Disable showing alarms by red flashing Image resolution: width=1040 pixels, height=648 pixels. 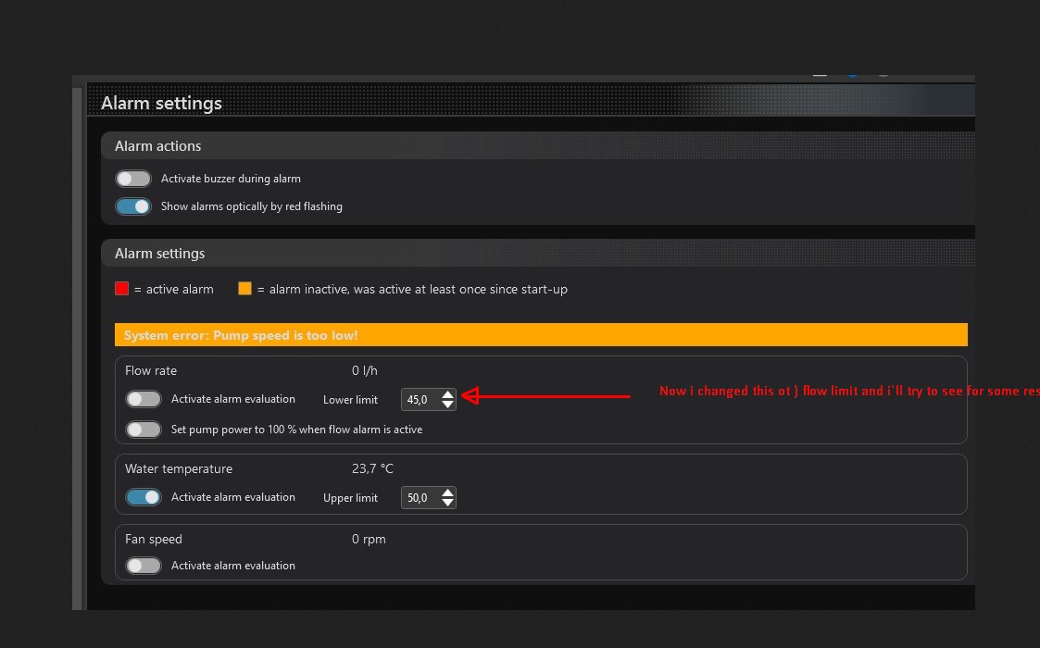pos(132,206)
